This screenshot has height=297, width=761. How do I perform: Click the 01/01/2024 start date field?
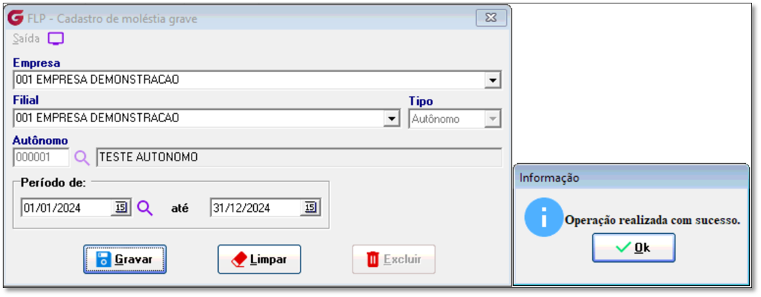click(x=67, y=209)
